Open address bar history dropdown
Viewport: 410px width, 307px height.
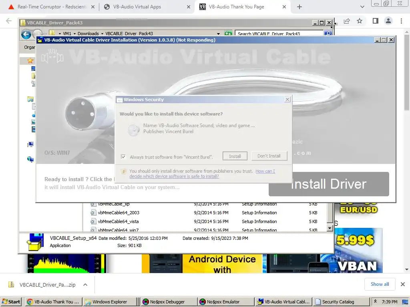218,34
